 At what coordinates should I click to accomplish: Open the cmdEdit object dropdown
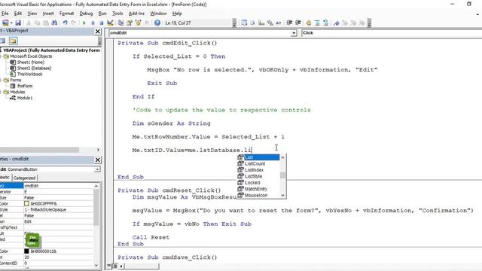click(294, 33)
